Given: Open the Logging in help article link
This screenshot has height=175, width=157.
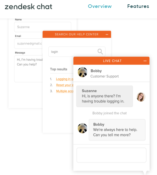Looking at the screenshot, I should point(65,79).
